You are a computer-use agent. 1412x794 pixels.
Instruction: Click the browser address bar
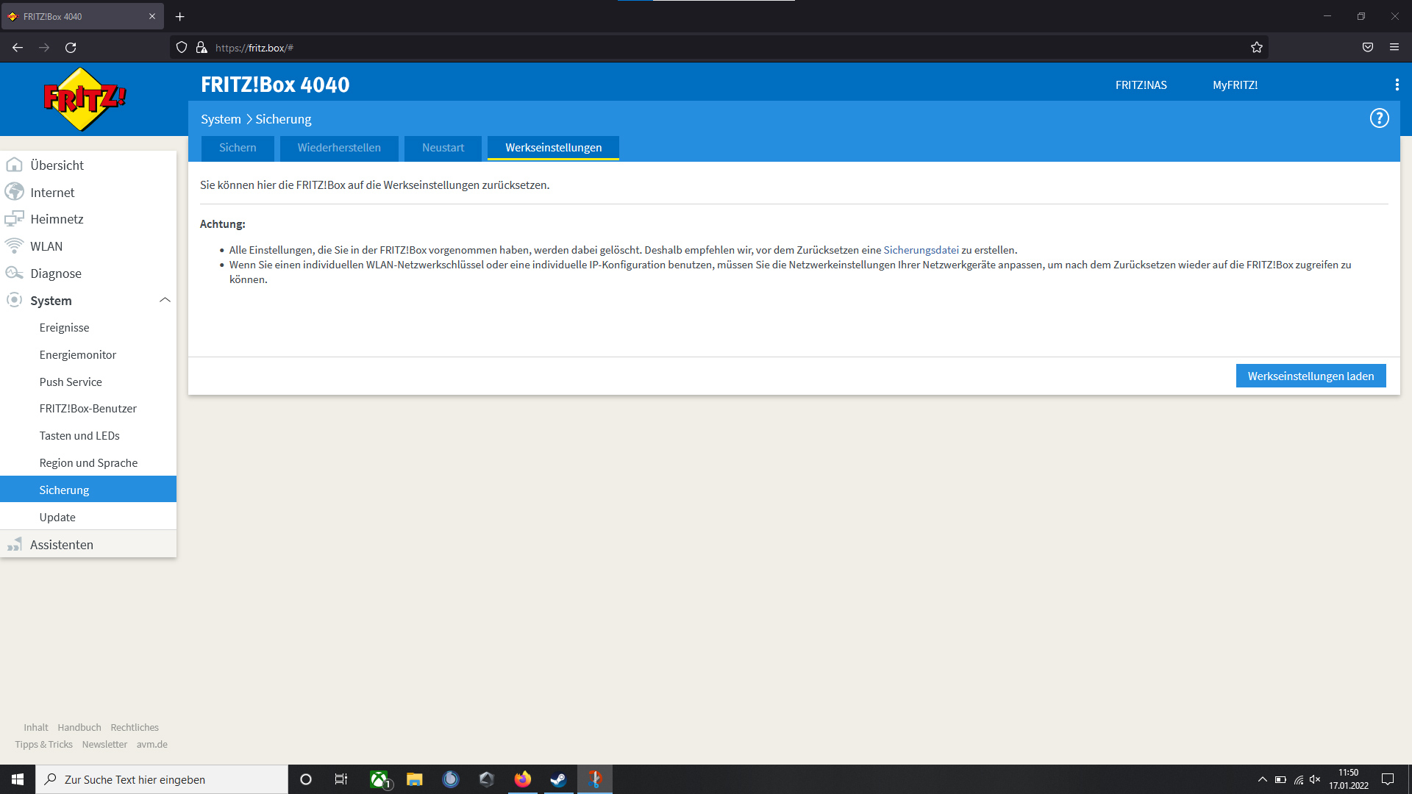click(721, 48)
